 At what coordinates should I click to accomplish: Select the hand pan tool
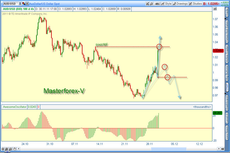(14, 149)
